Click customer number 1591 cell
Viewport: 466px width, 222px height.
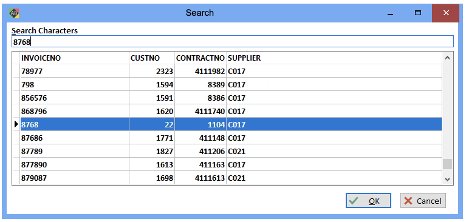tap(152, 98)
